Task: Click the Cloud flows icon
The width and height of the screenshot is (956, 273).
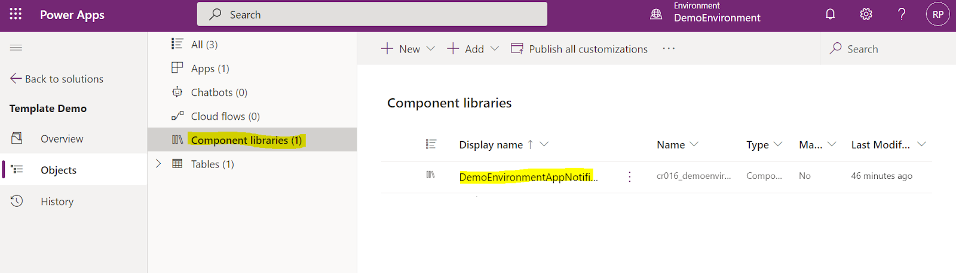Action: pos(177,116)
